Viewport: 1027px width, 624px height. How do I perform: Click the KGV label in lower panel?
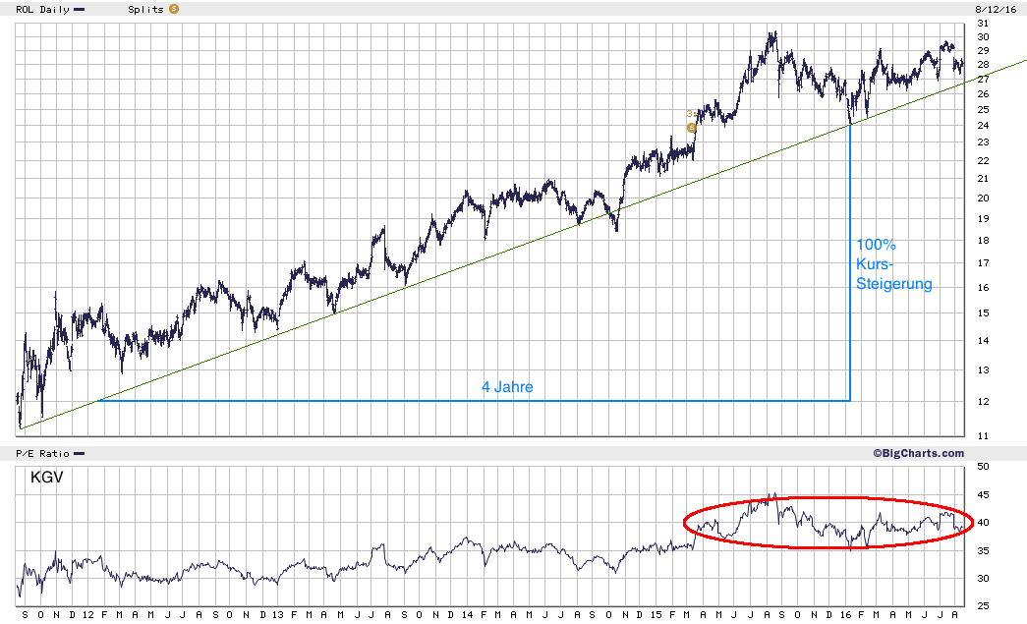coord(47,477)
